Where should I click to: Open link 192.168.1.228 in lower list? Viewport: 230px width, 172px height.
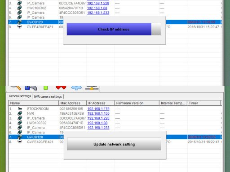tap(98, 118)
